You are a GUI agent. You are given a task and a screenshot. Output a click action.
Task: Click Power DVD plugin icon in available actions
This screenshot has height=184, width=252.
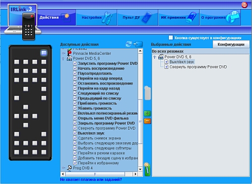pos(69,58)
